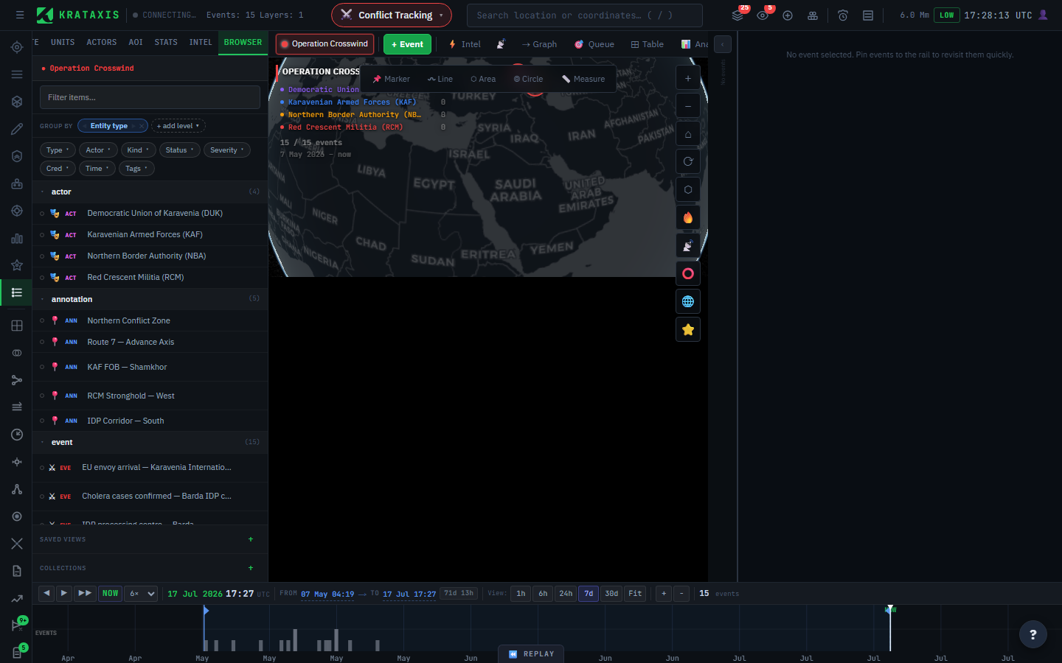Click the Filter items input field

pyautogui.click(x=150, y=97)
